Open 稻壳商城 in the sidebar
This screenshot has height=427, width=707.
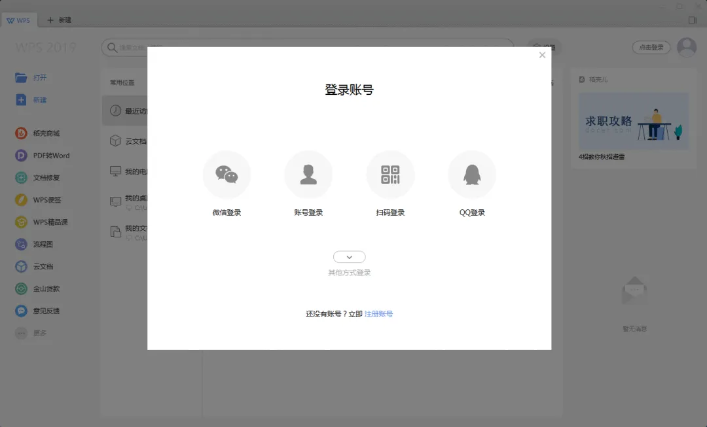37,133
